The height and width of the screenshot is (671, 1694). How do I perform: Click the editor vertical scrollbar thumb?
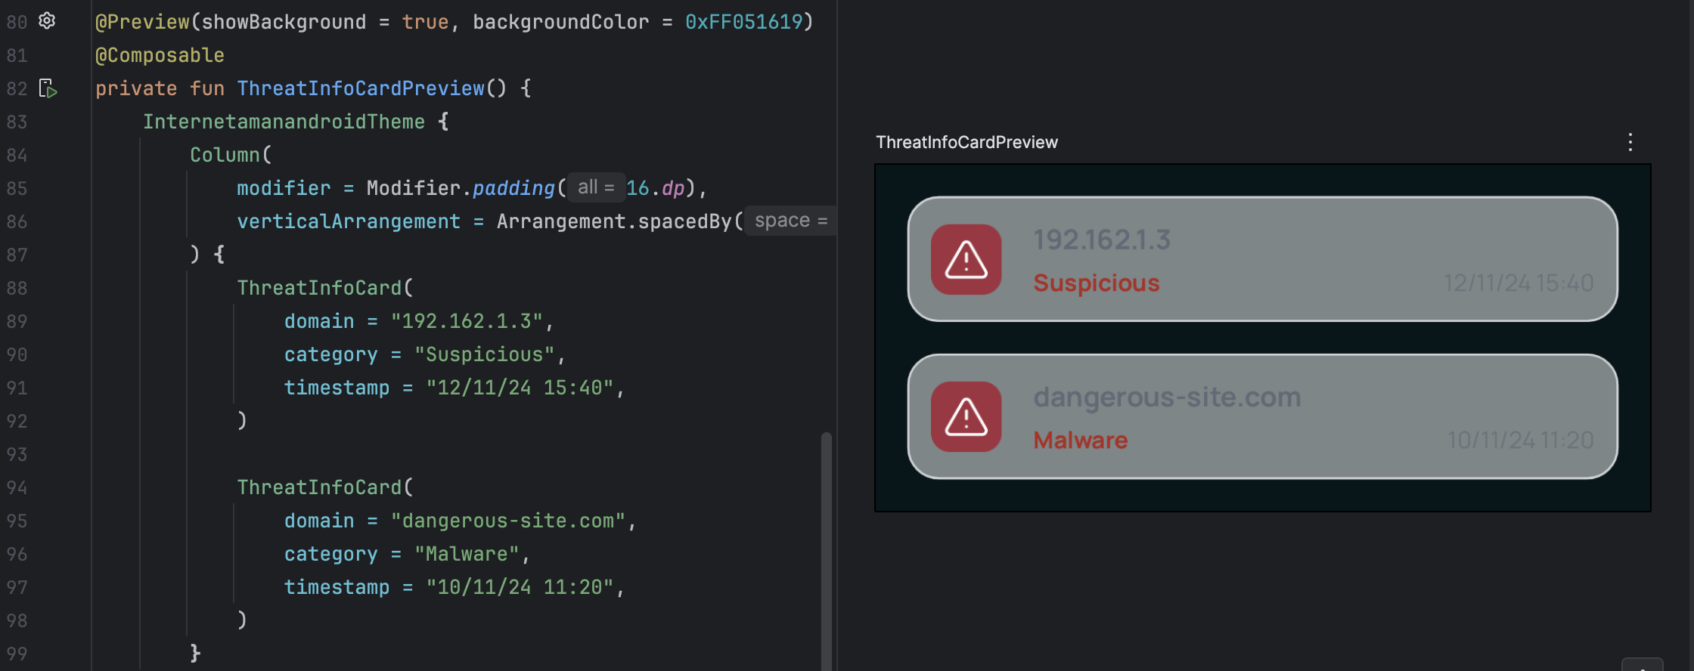[x=827, y=551]
